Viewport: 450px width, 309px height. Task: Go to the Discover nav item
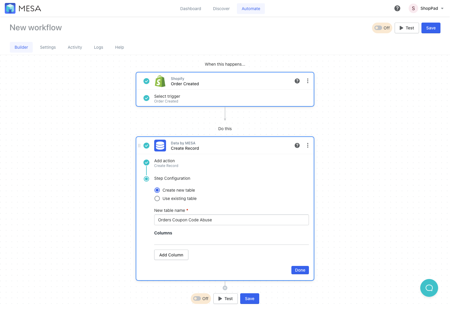221,9
